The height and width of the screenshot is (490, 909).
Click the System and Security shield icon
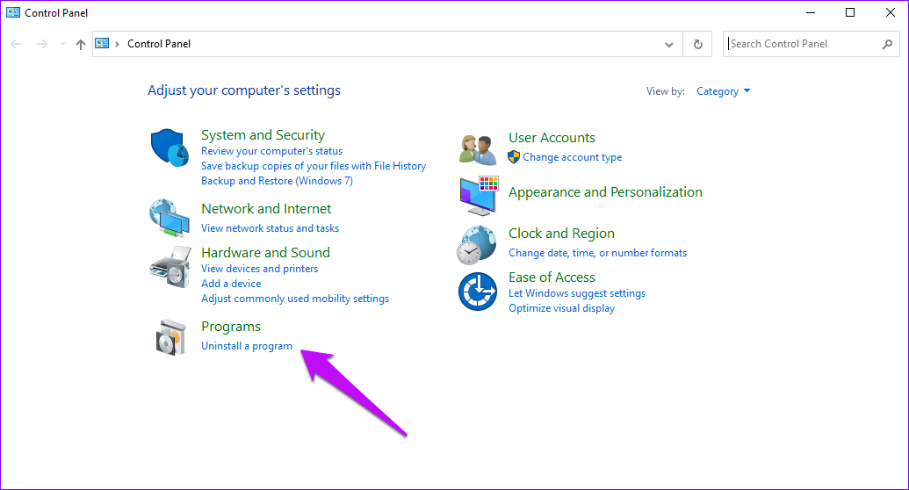(x=170, y=148)
